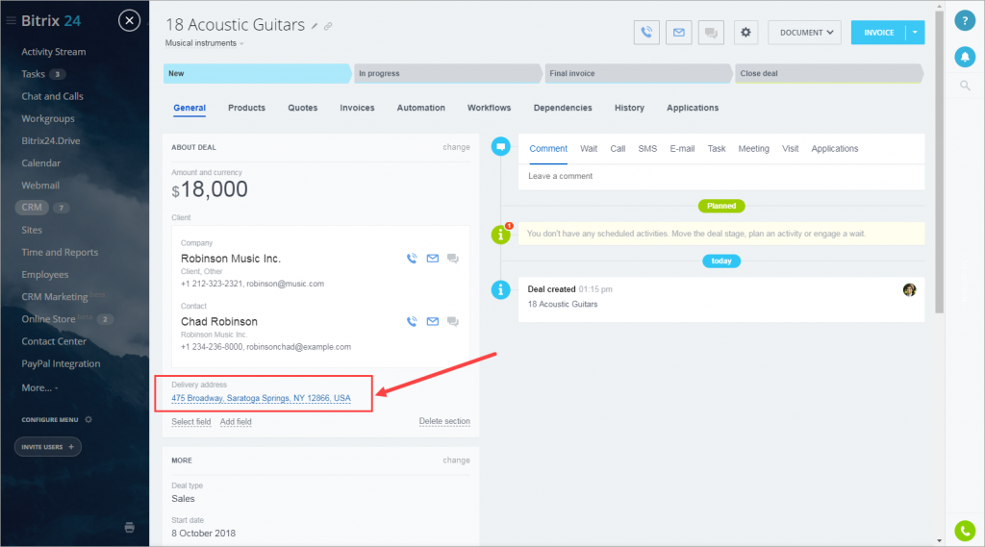Set the deal stage to In progress
This screenshot has height=547, width=985.
447,73
